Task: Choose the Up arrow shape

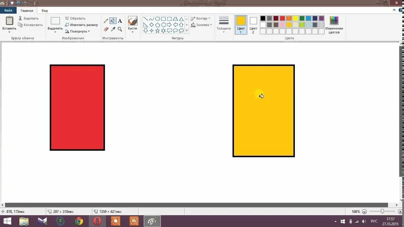Action: tap(181, 25)
